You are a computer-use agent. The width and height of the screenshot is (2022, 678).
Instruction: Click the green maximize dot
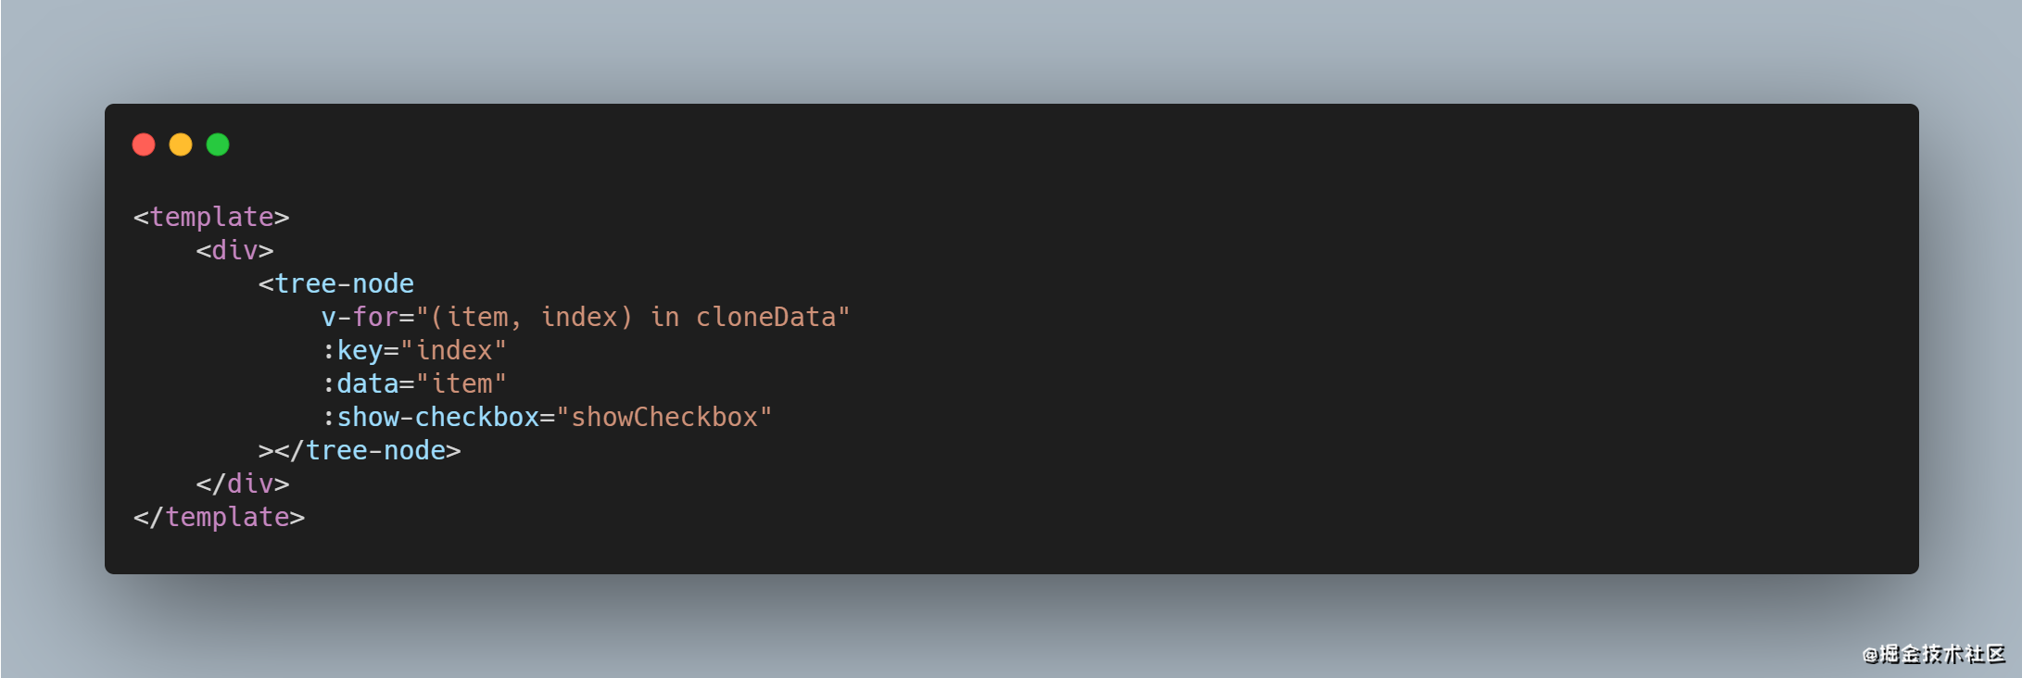click(x=218, y=144)
